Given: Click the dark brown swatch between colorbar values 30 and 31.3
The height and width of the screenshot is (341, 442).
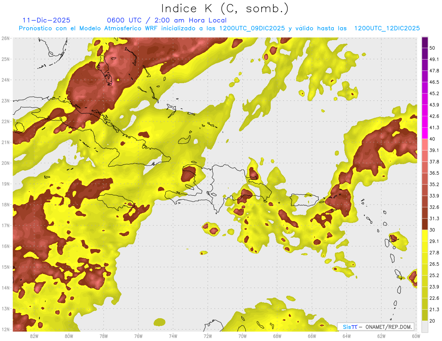Looking at the screenshot, I should [x=425, y=224].
